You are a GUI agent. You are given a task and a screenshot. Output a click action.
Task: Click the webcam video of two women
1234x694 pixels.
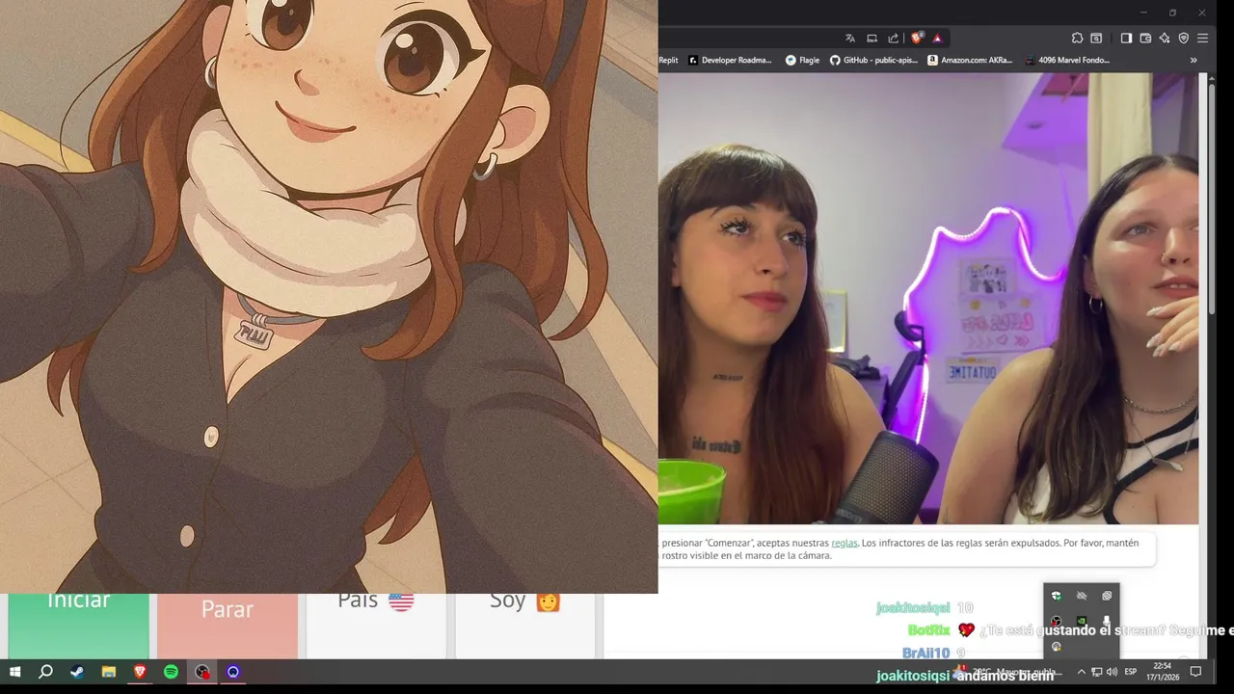[x=928, y=299]
